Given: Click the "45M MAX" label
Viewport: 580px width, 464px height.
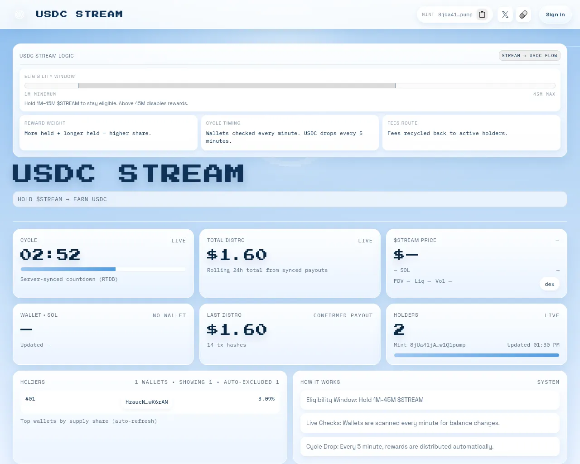Looking at the screenshot, I should click(544, 94).
